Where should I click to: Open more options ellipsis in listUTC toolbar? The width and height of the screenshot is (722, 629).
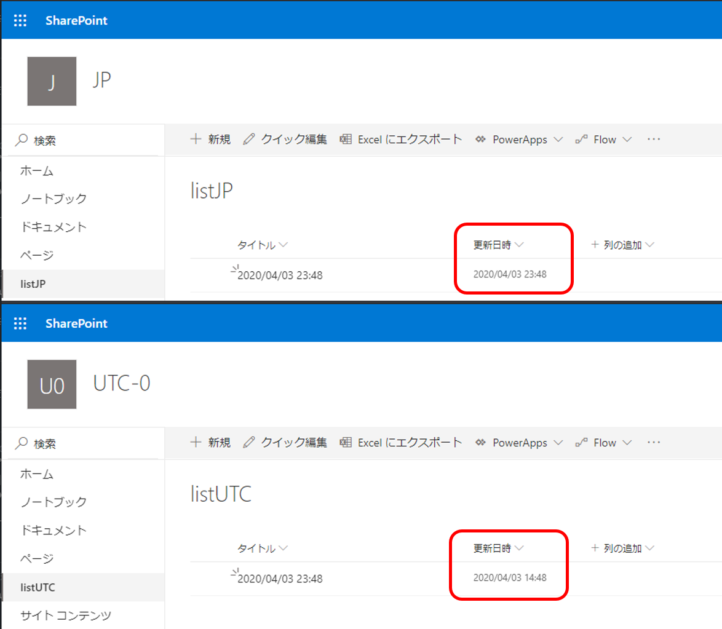click(653, 442)
